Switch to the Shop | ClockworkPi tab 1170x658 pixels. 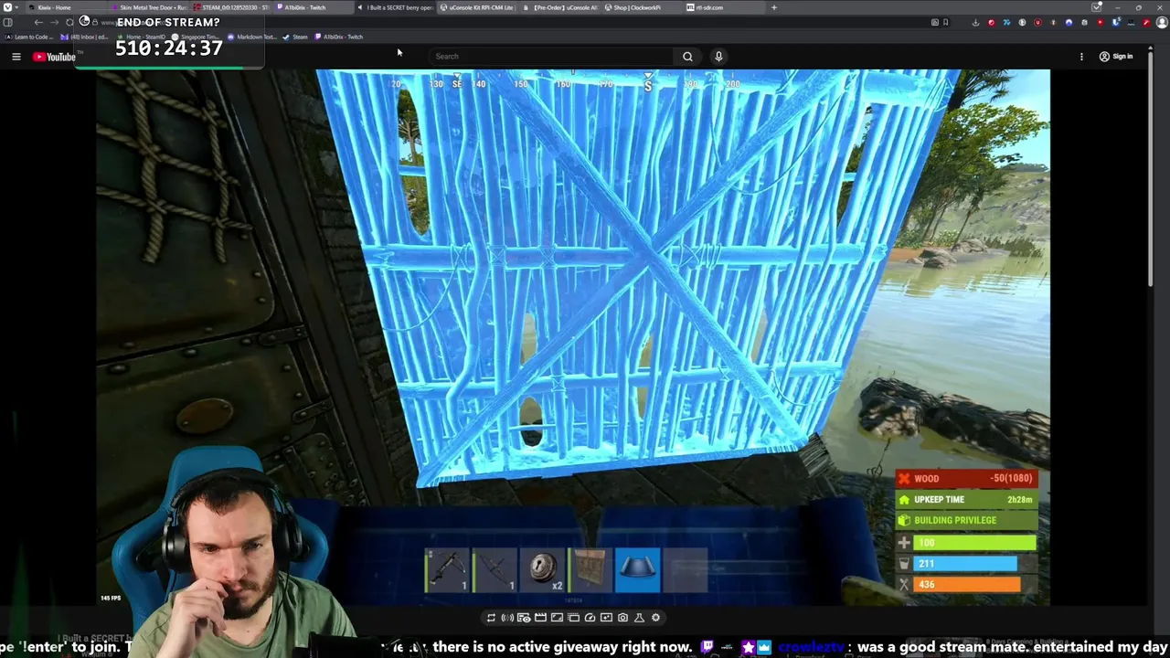coord(640,7)
